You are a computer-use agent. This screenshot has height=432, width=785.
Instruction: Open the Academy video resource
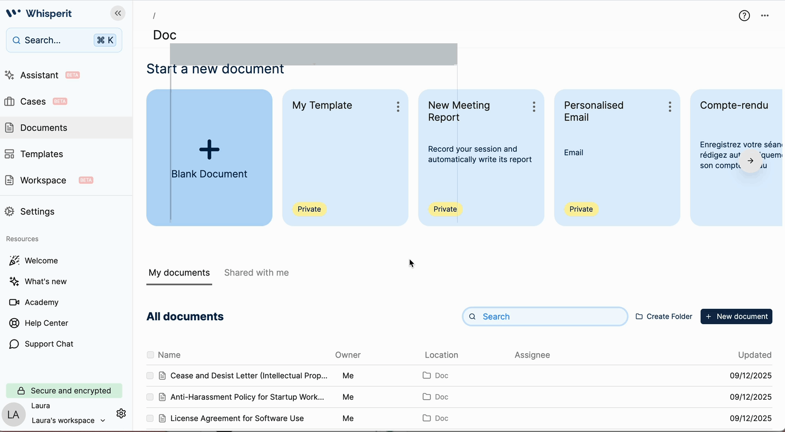[x=41, y=302]
